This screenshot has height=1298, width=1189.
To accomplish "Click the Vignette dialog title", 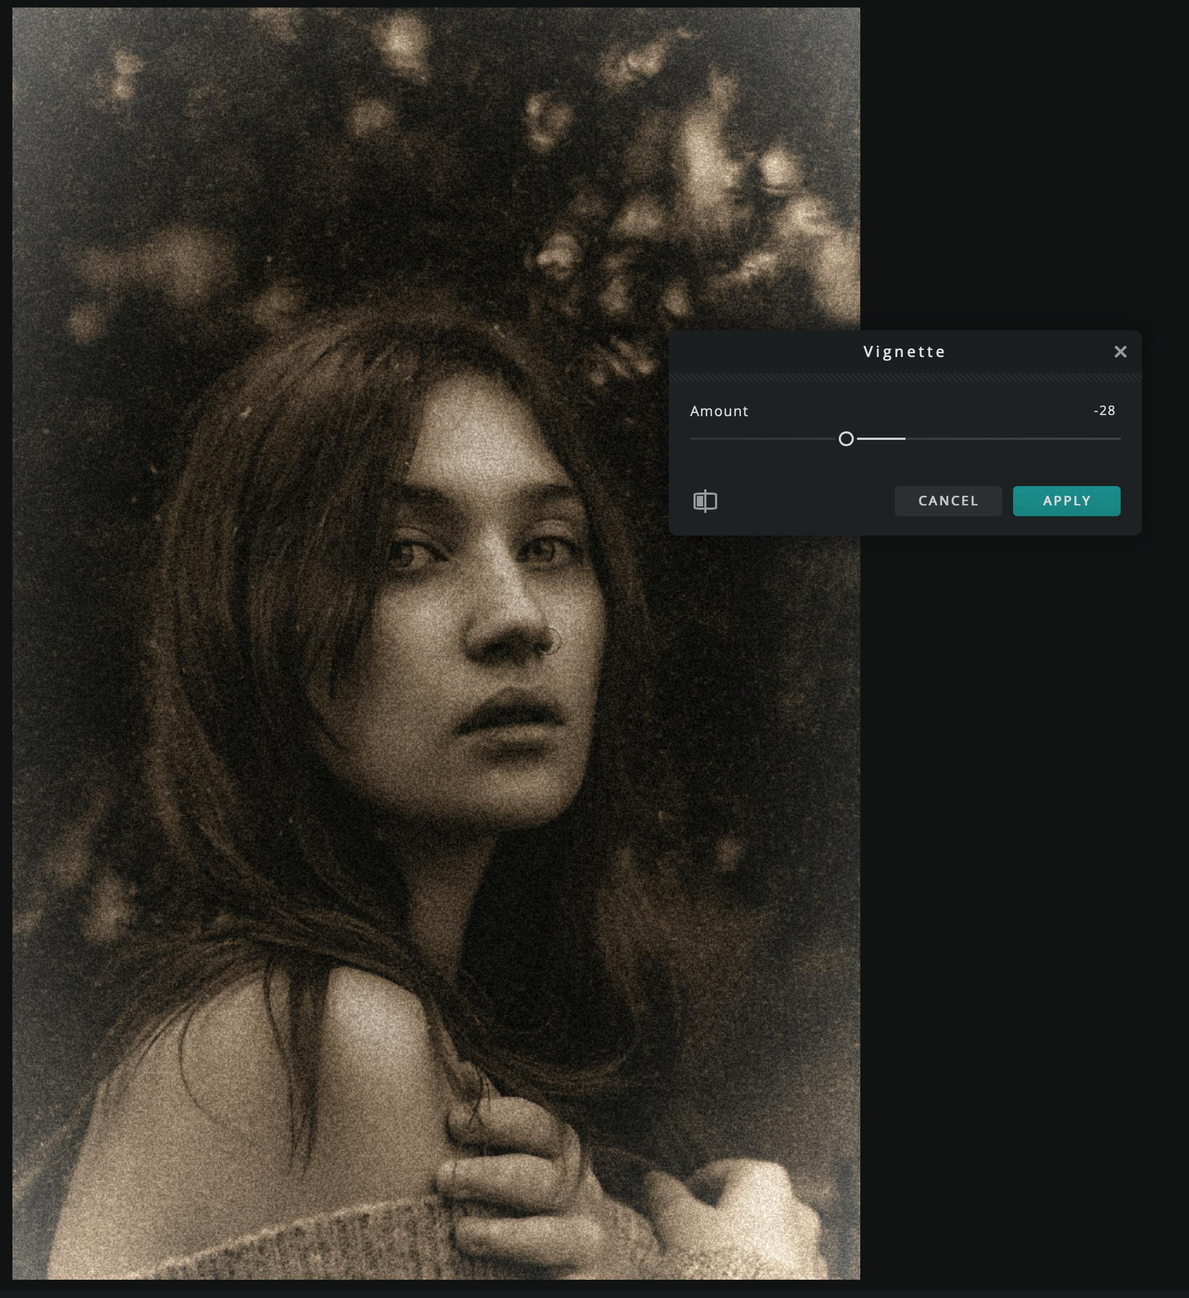I will point(904,352).
